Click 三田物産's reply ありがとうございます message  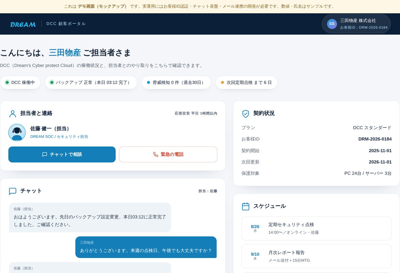tap(146, 247)
